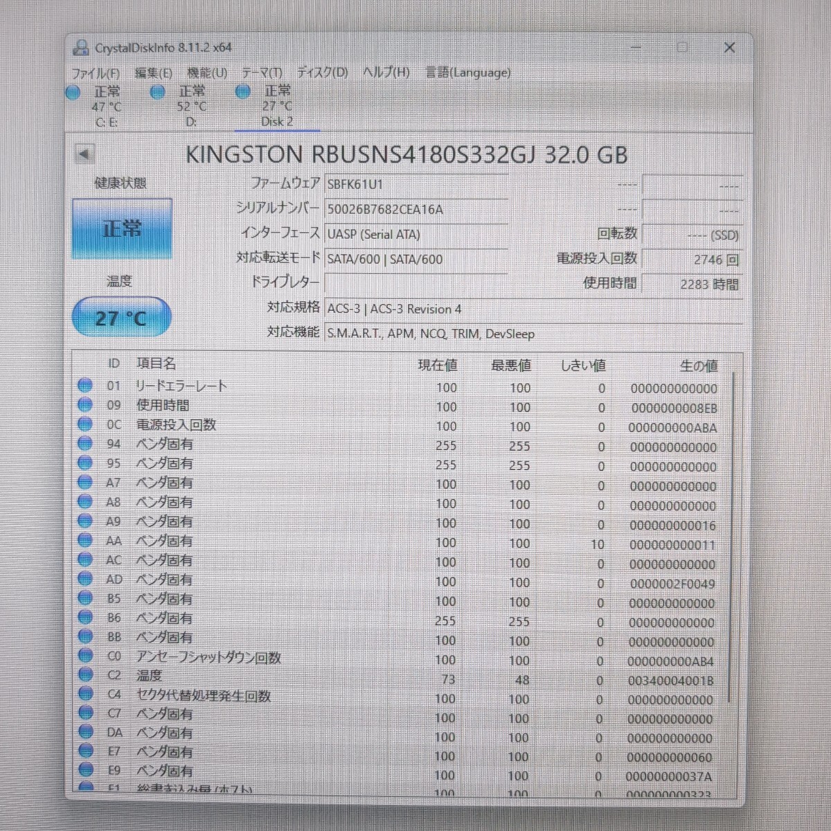Select the セクタ代替処理発生回数 row
The image size is (831, 831).
click(x=402, y=695)
